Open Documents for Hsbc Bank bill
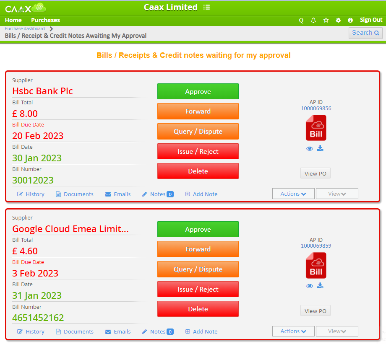 coord(75,194)
